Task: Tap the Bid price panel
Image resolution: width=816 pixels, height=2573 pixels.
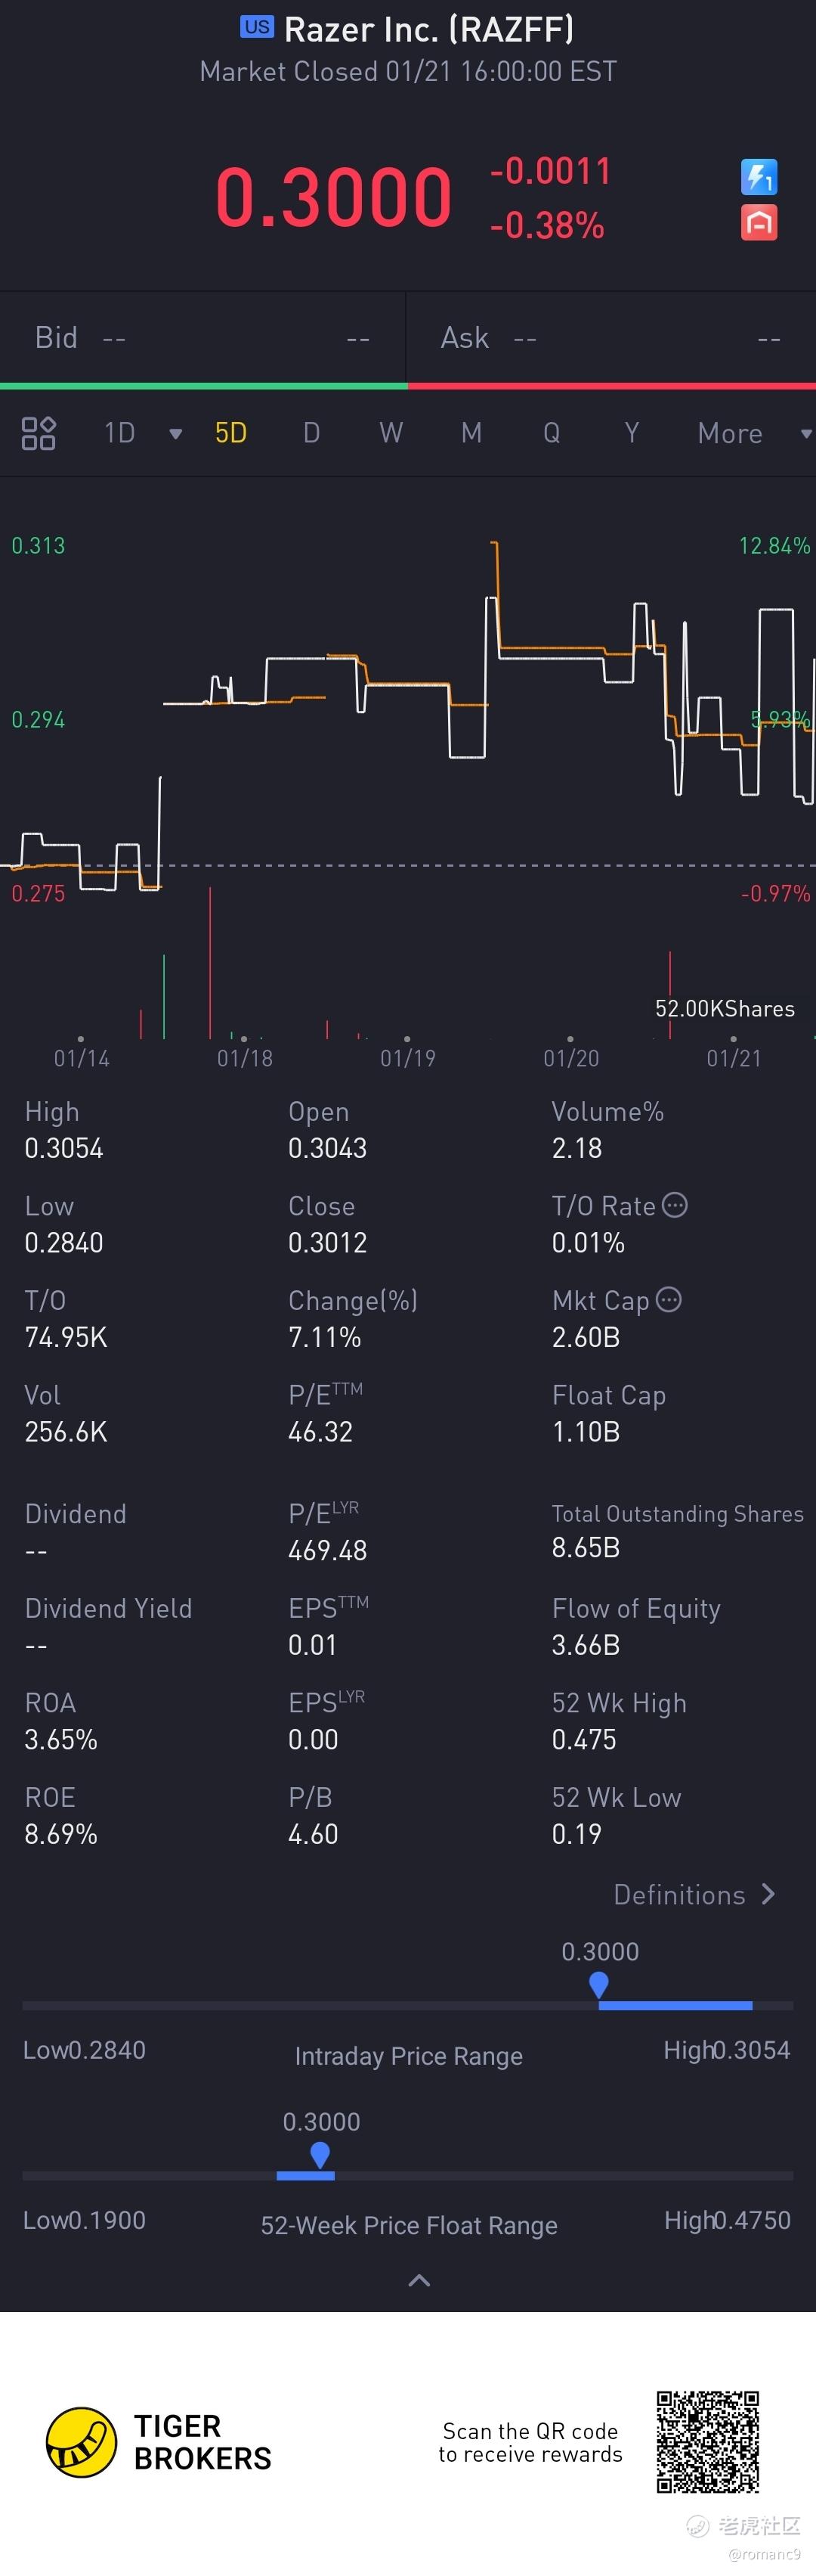Action: [202, 337]
